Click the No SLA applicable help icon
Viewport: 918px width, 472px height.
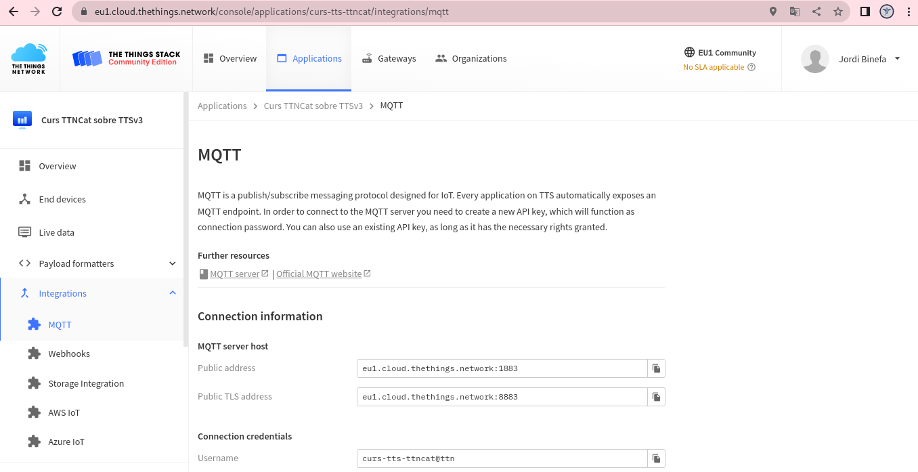click(751, 67)
